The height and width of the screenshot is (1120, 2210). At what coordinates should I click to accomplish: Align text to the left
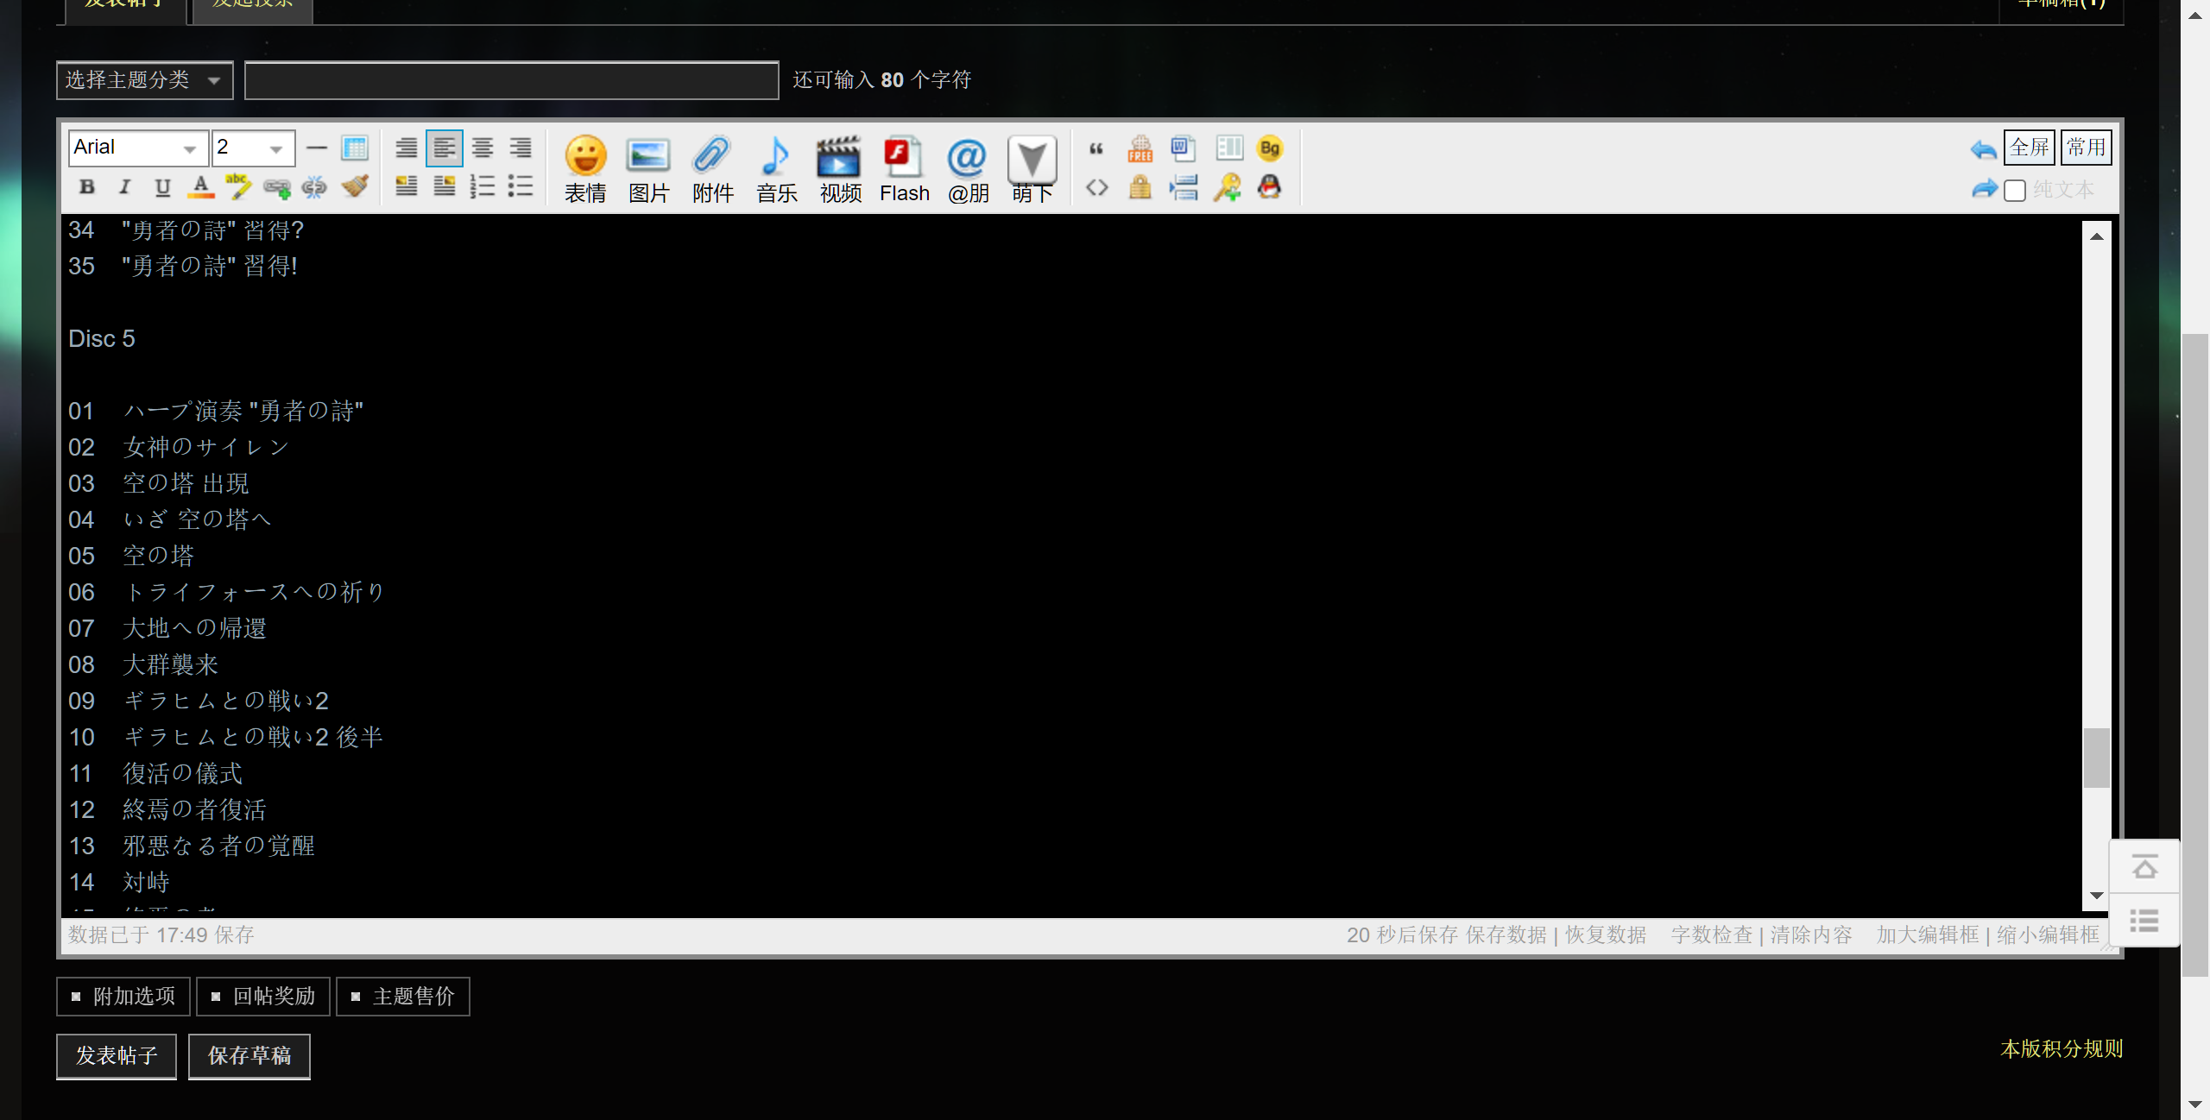point(445,148)
